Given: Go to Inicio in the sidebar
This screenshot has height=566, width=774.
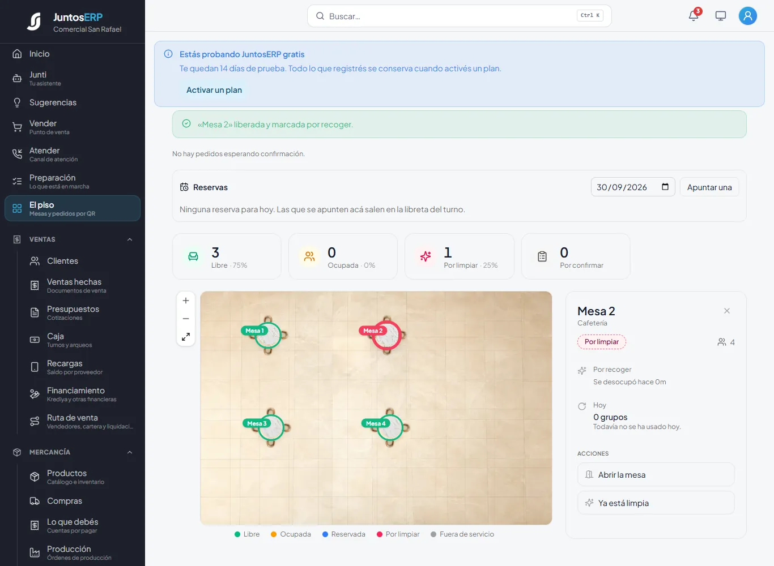Looking at the screenshot, I should pos(73,54).
